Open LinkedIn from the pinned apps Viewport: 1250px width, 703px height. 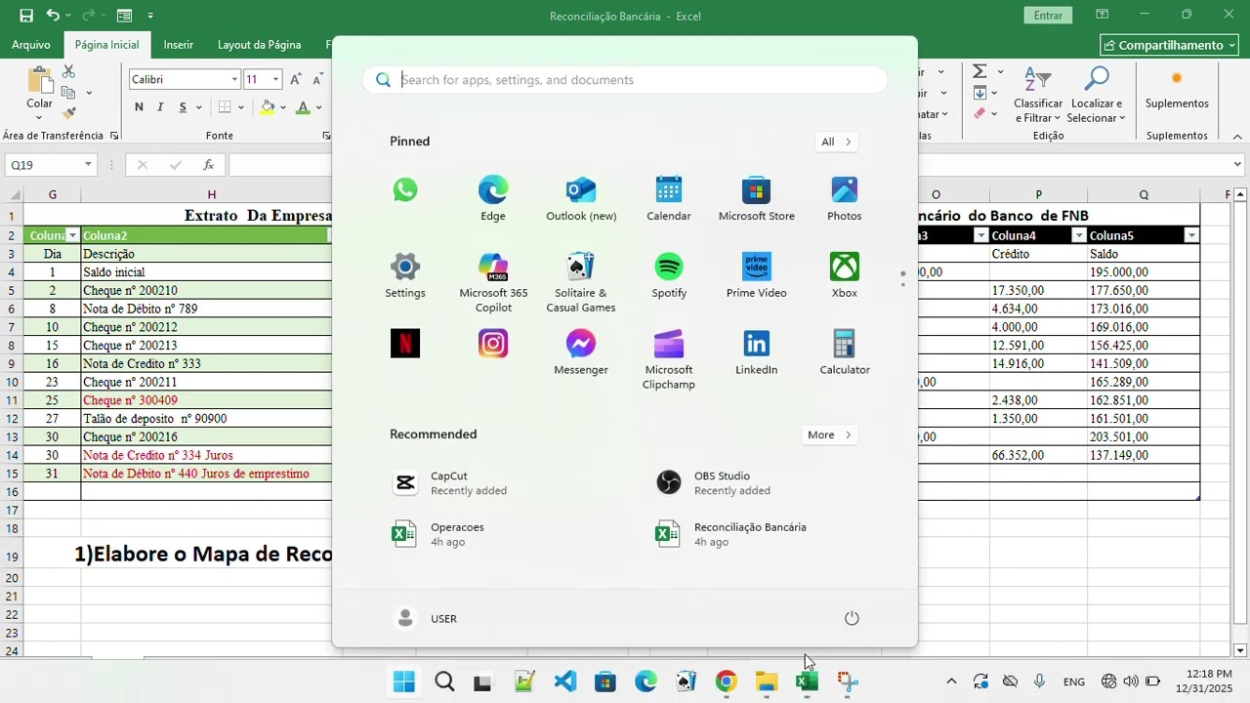pos(757,352)
